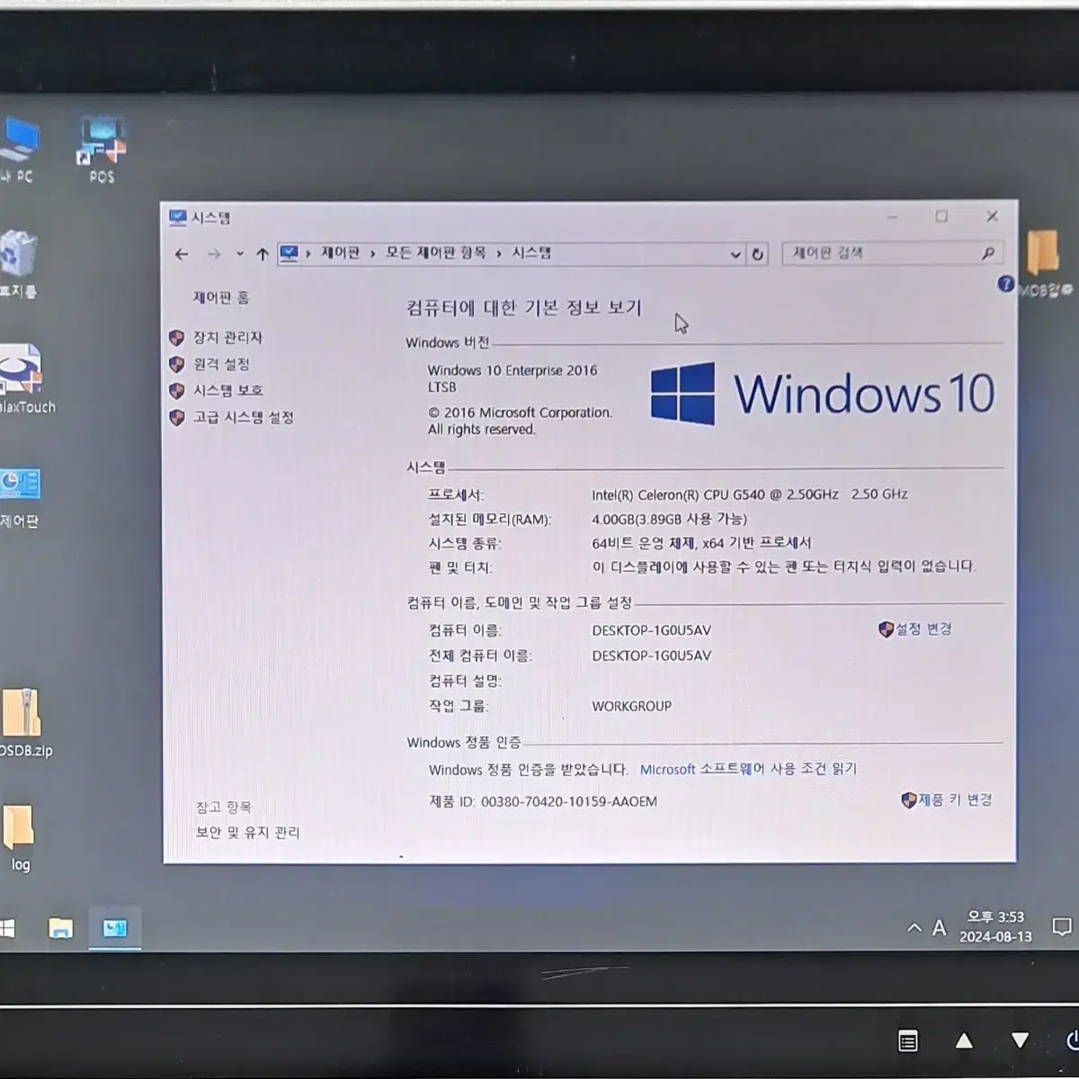Click the 64비트 운영 체제 system type value

701,542
